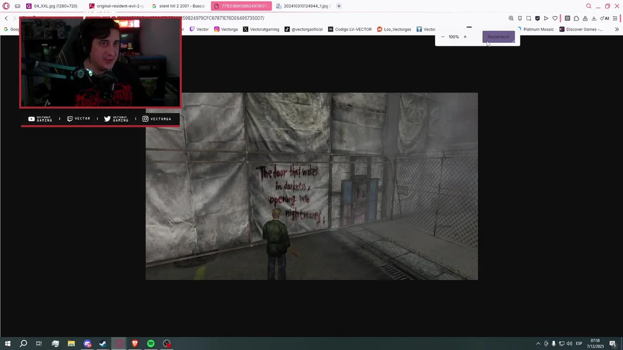Open the page zoom magnifier icon
Screen dimensions: 623x350
pyautogui.click(x=511, y=18)
